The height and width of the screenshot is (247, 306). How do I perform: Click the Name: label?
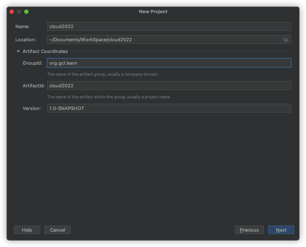point(22,27)
